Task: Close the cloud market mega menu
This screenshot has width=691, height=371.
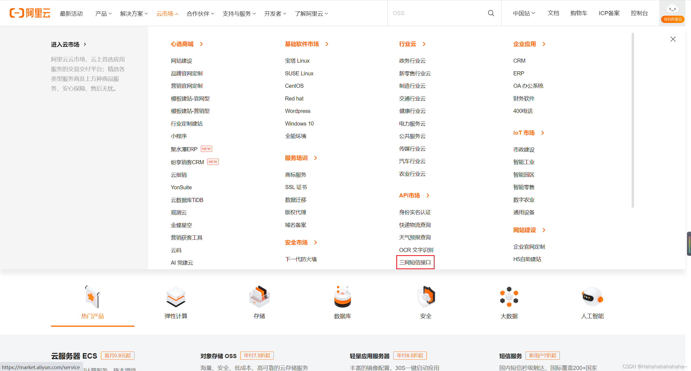Action: coord(673,39)
